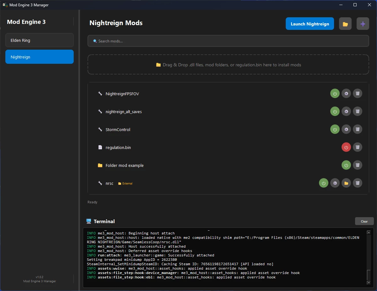Screen dimensions: 377x291
Task: Click the purple plus add mod button
Action: click(x=363, y=24)
